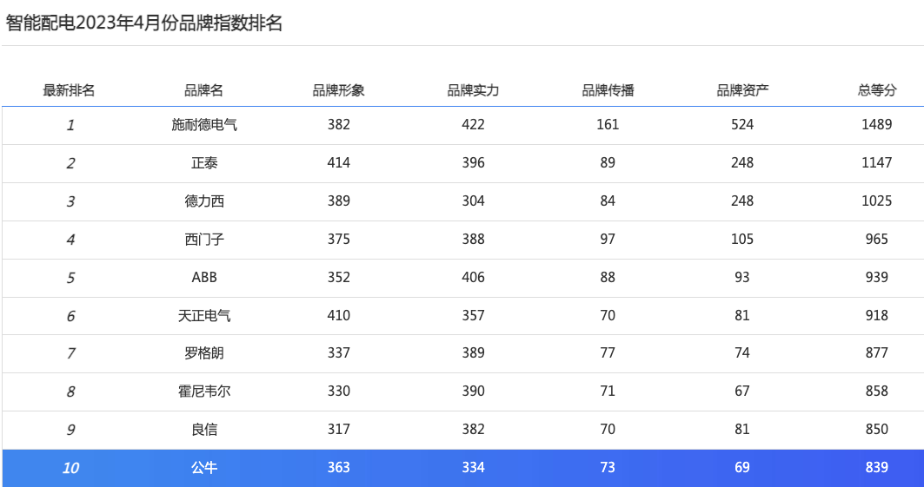The width and height of the screenshot is (924, 487).
Task: Click the 品牌传播 column header
Action: (x=608, y=90)
